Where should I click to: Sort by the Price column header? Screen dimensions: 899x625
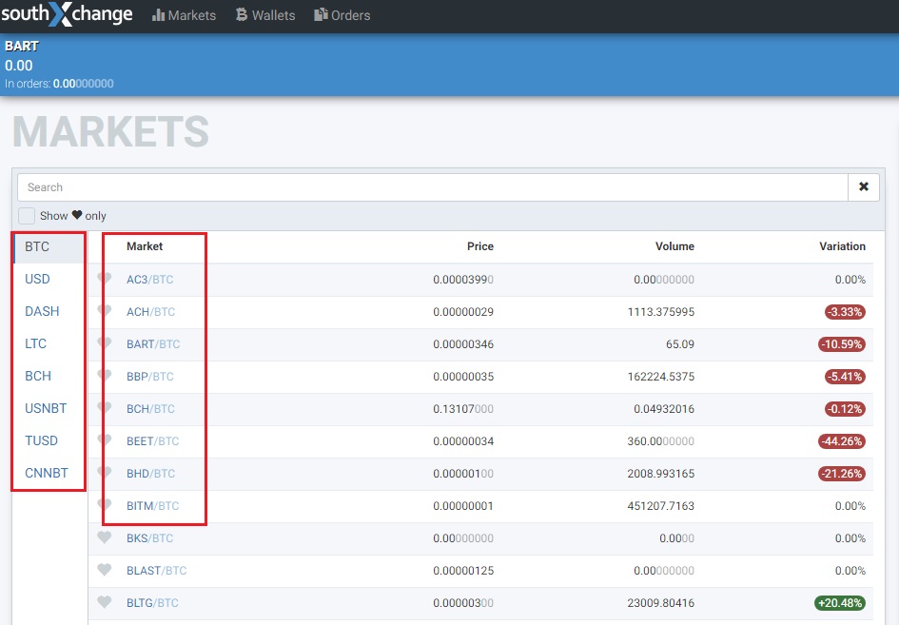pyautogui.click(x=480, y=246)
